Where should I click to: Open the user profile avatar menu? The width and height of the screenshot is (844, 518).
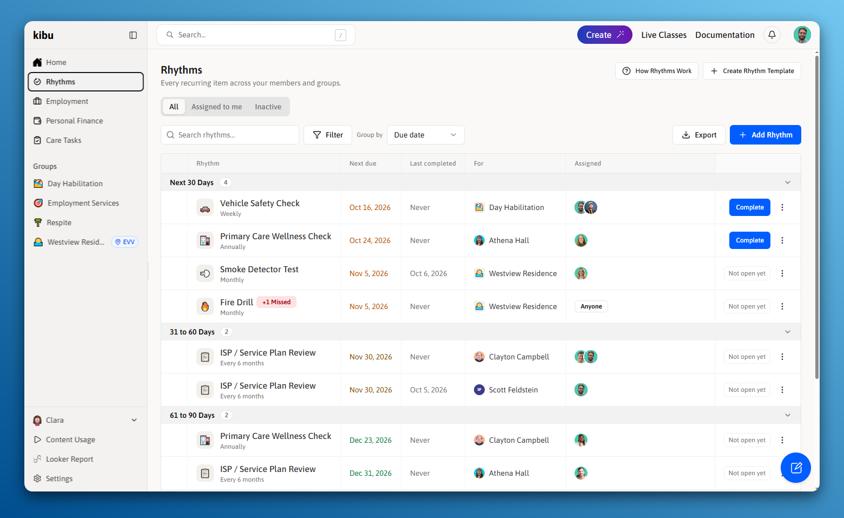point(802,35)
